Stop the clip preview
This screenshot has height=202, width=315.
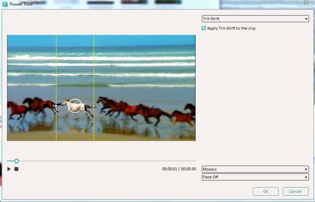tap(17, 169)
